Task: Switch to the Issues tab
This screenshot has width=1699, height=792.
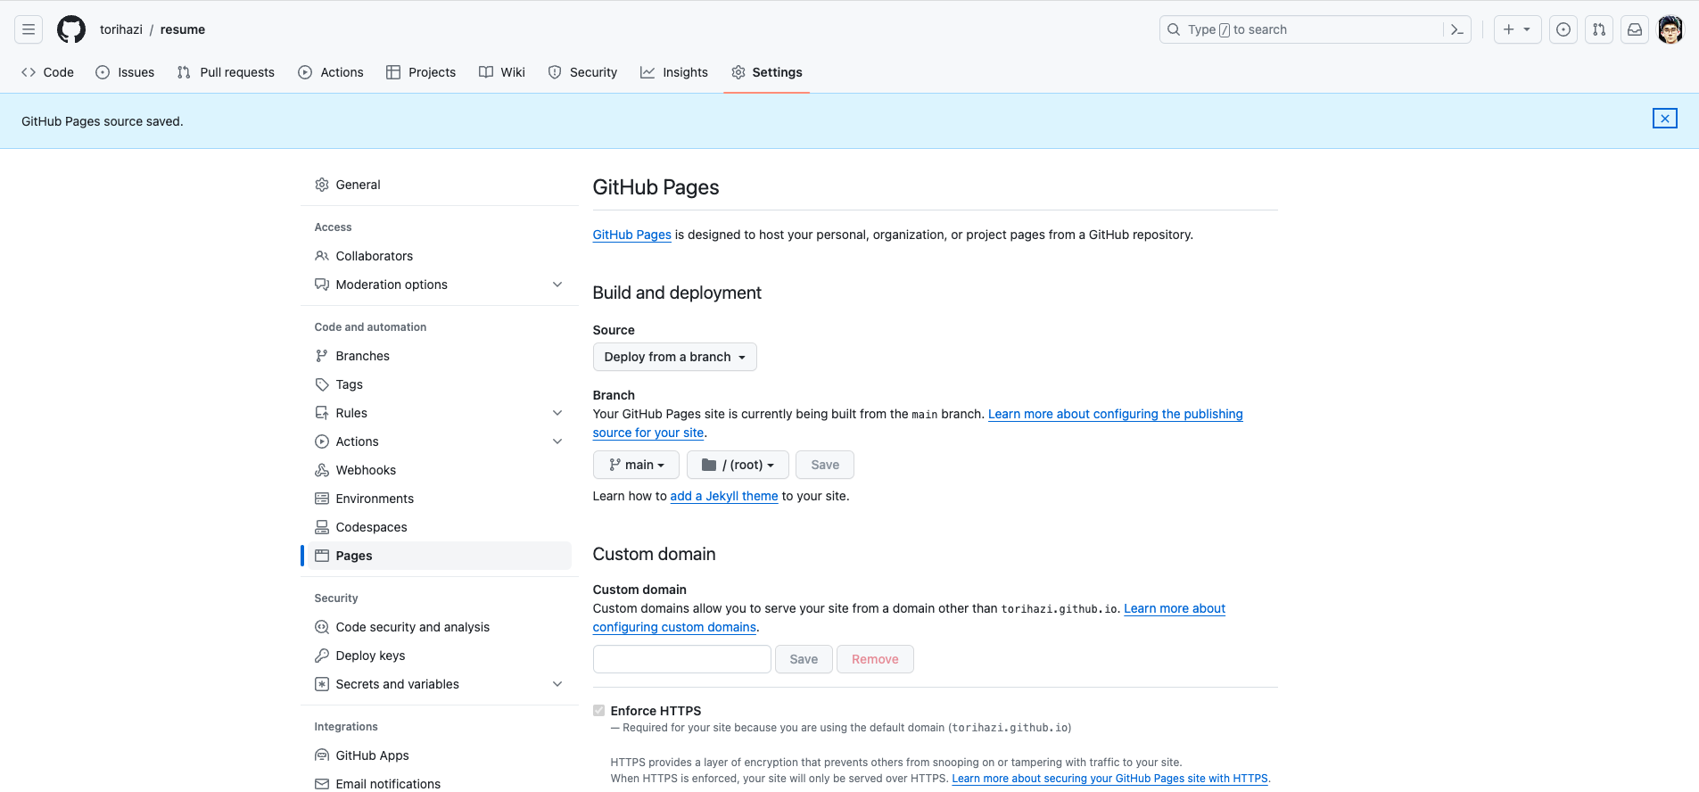Action: tap(125, 72)
